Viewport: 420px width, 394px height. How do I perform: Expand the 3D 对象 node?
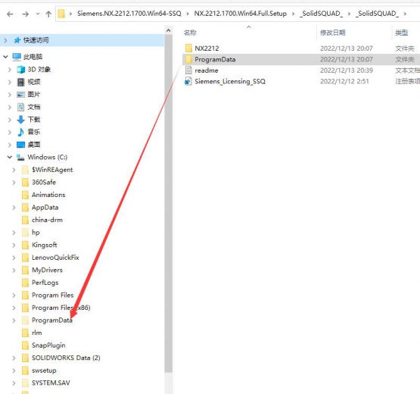(10, 70)
